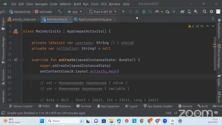Click the onCreate breadcrumb
Image resolution: width=222 pixels, height=125 pixels.
click(x=43, y=12)
